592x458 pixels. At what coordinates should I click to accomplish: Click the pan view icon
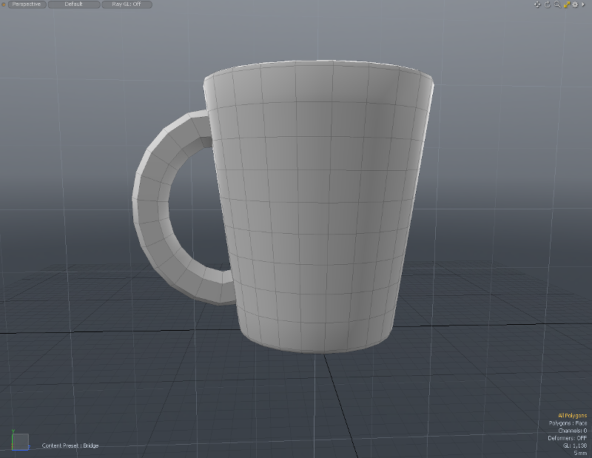(539, 4)
